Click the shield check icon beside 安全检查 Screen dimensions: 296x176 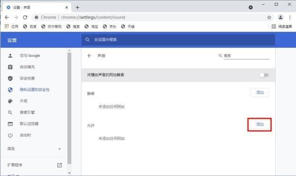10,78
